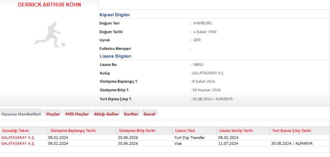
Task: Click the Vize license type cell
Action: 178,143
